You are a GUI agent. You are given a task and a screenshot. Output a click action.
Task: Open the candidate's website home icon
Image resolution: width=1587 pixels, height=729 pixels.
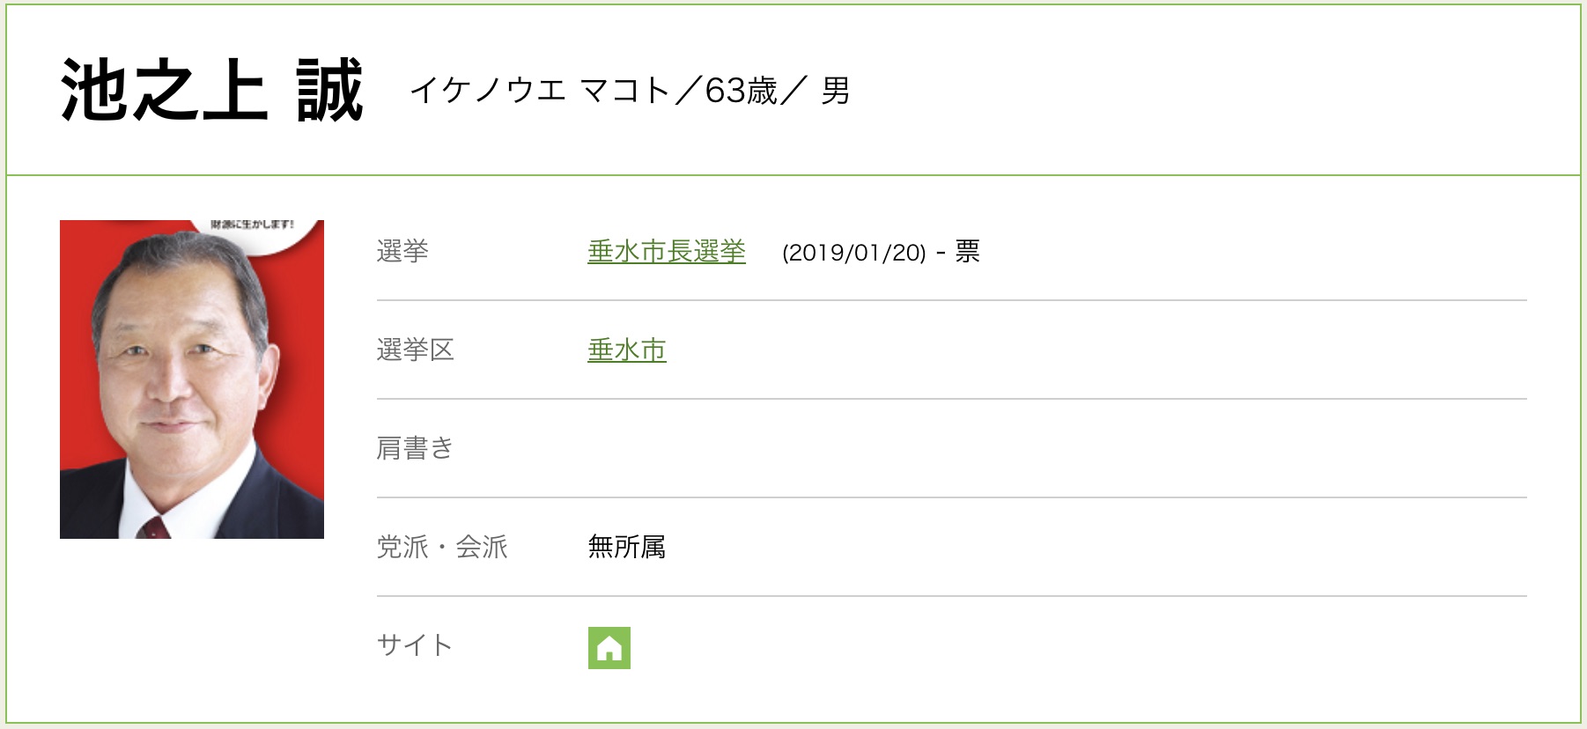point(609,648)
